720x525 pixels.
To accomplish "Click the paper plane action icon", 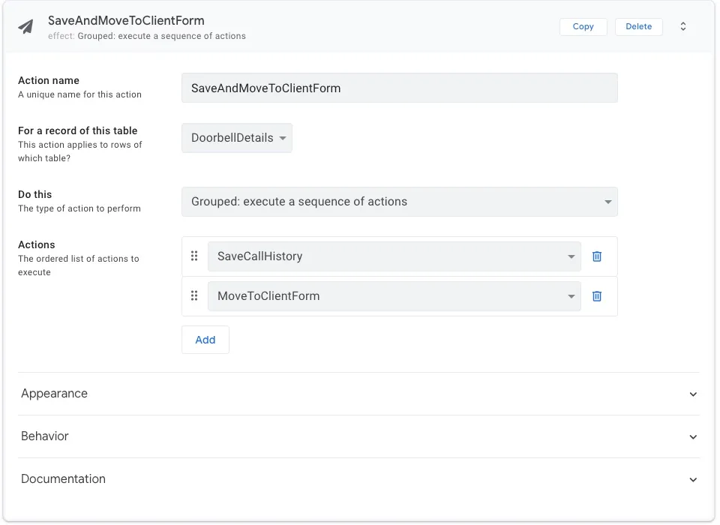I will (x=26, y=27).
